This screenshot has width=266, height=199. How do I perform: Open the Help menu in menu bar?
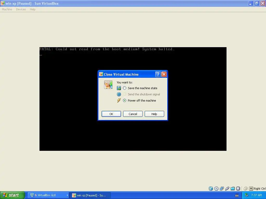[32, 9]
